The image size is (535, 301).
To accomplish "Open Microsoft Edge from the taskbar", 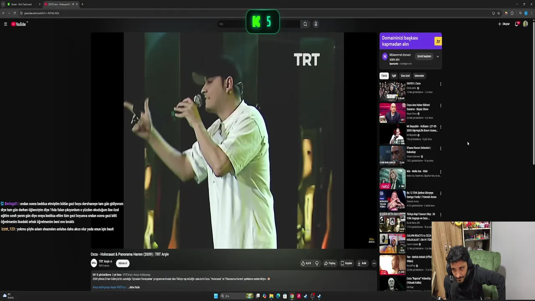I will click(278, 296).
